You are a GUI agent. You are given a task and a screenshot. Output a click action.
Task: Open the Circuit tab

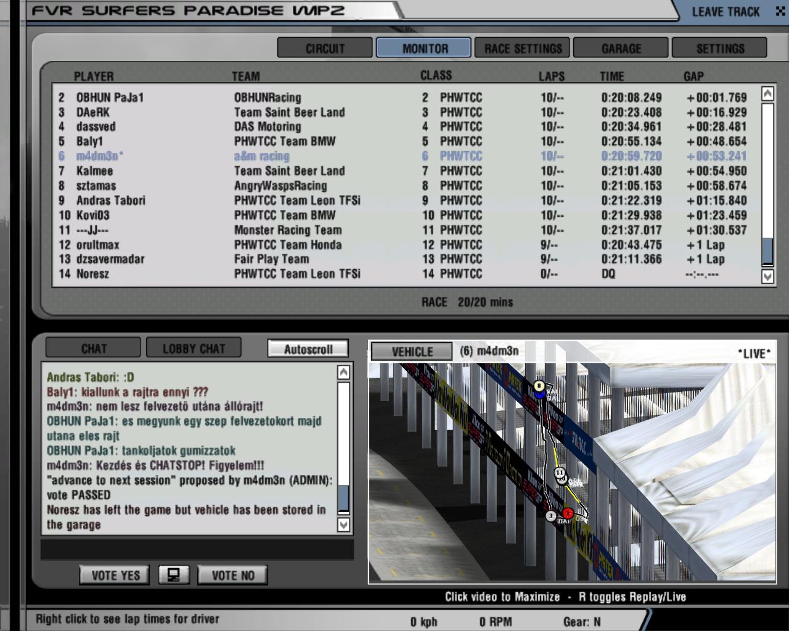pyautogui.click(x=325, y=48)
